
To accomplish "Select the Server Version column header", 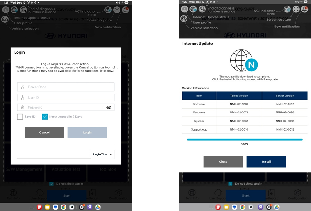I will [x=285, y=96].
